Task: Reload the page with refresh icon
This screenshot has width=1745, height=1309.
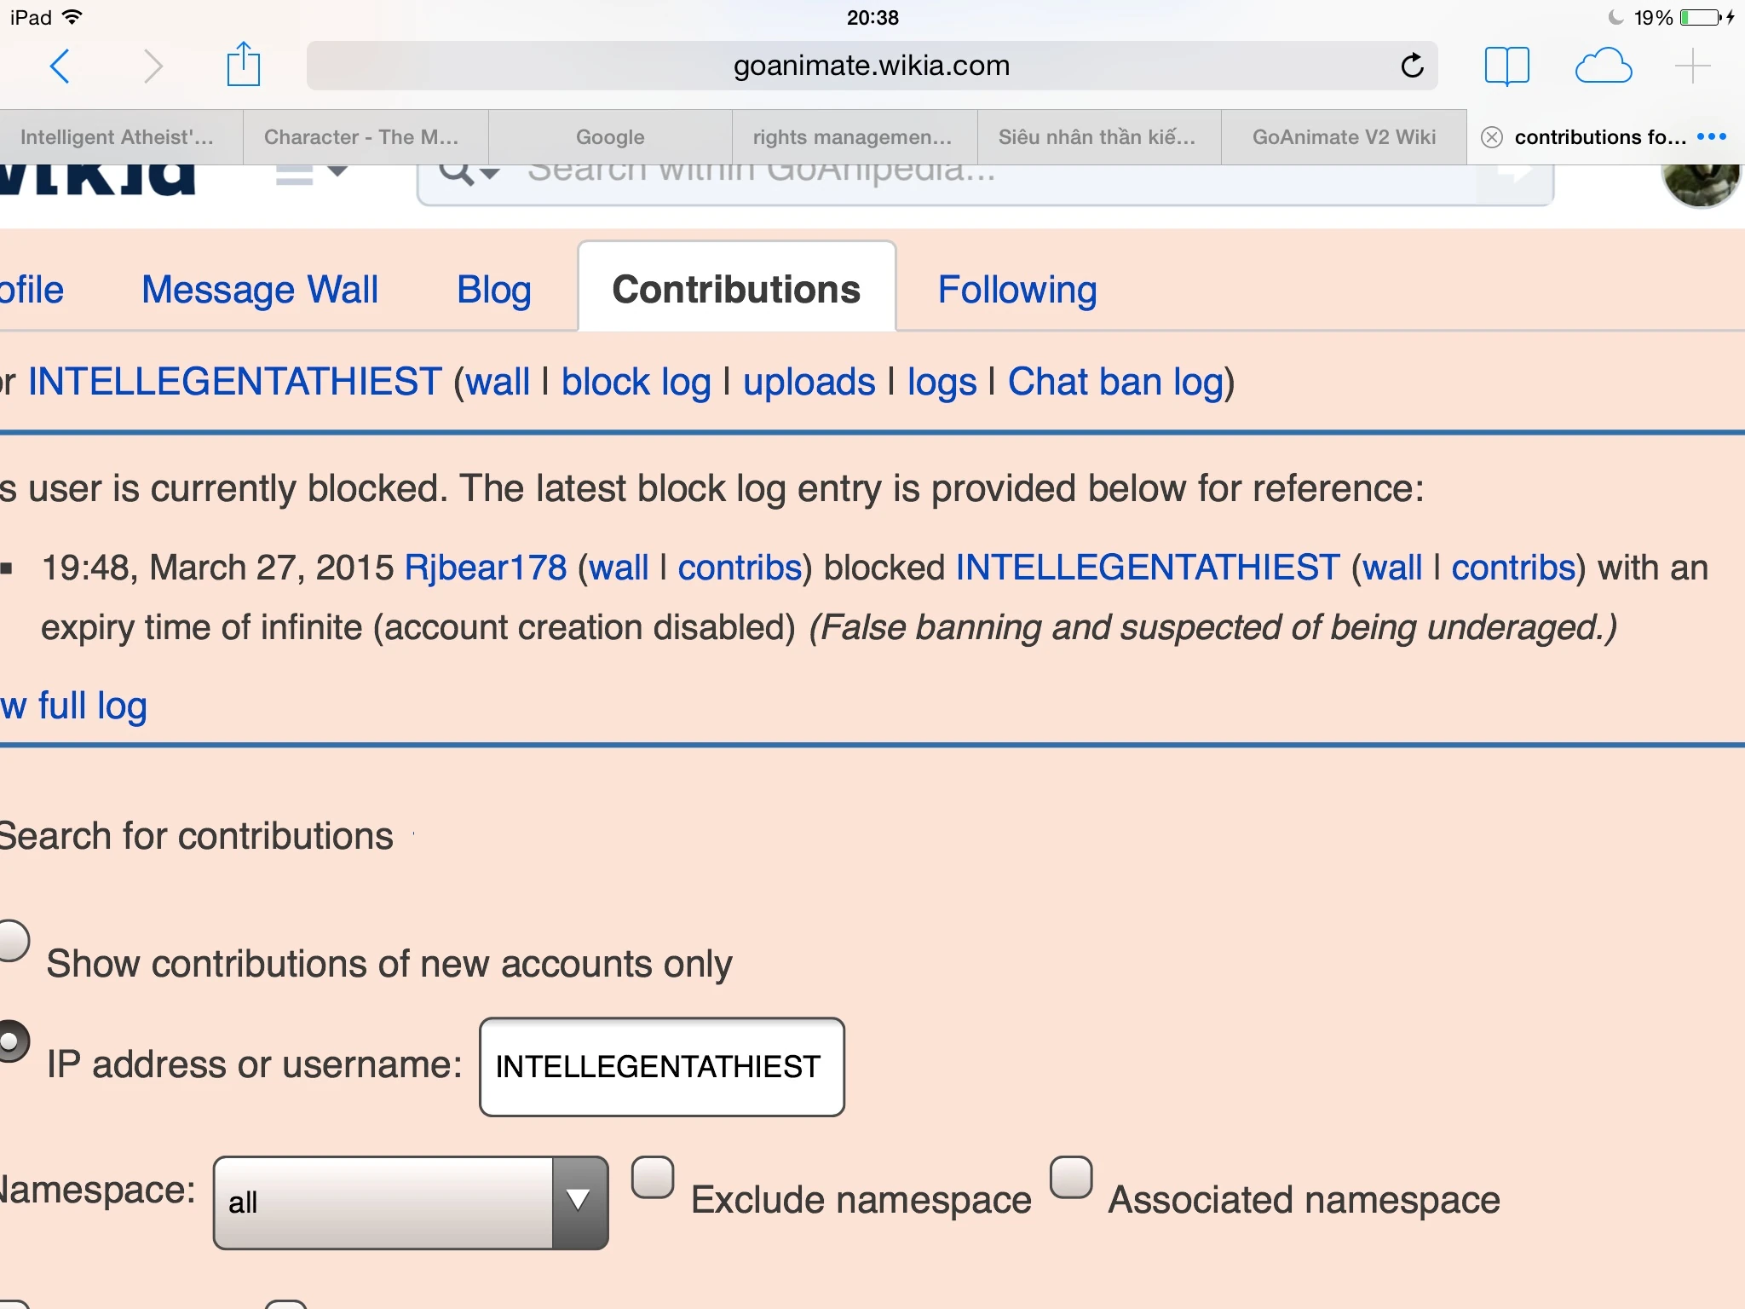Action: point(1412,66)
